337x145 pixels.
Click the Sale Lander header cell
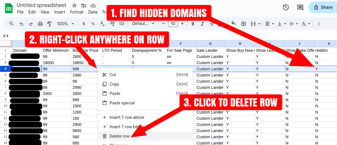[210, 50]
